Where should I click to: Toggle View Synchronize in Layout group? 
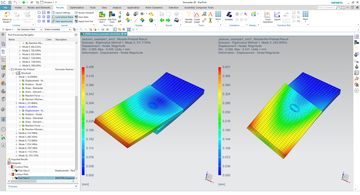click(x=62, y=21)
